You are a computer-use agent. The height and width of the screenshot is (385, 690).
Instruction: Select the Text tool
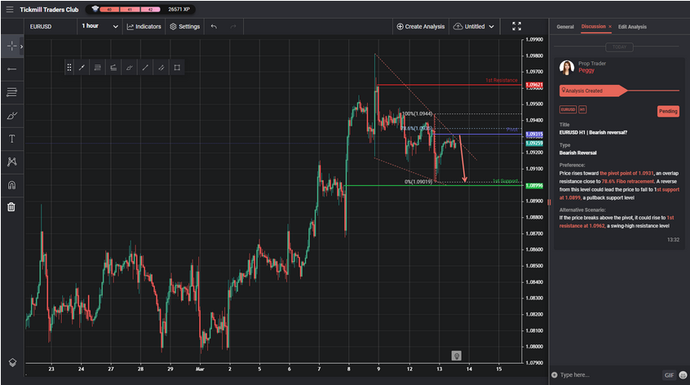coord(12,139)
